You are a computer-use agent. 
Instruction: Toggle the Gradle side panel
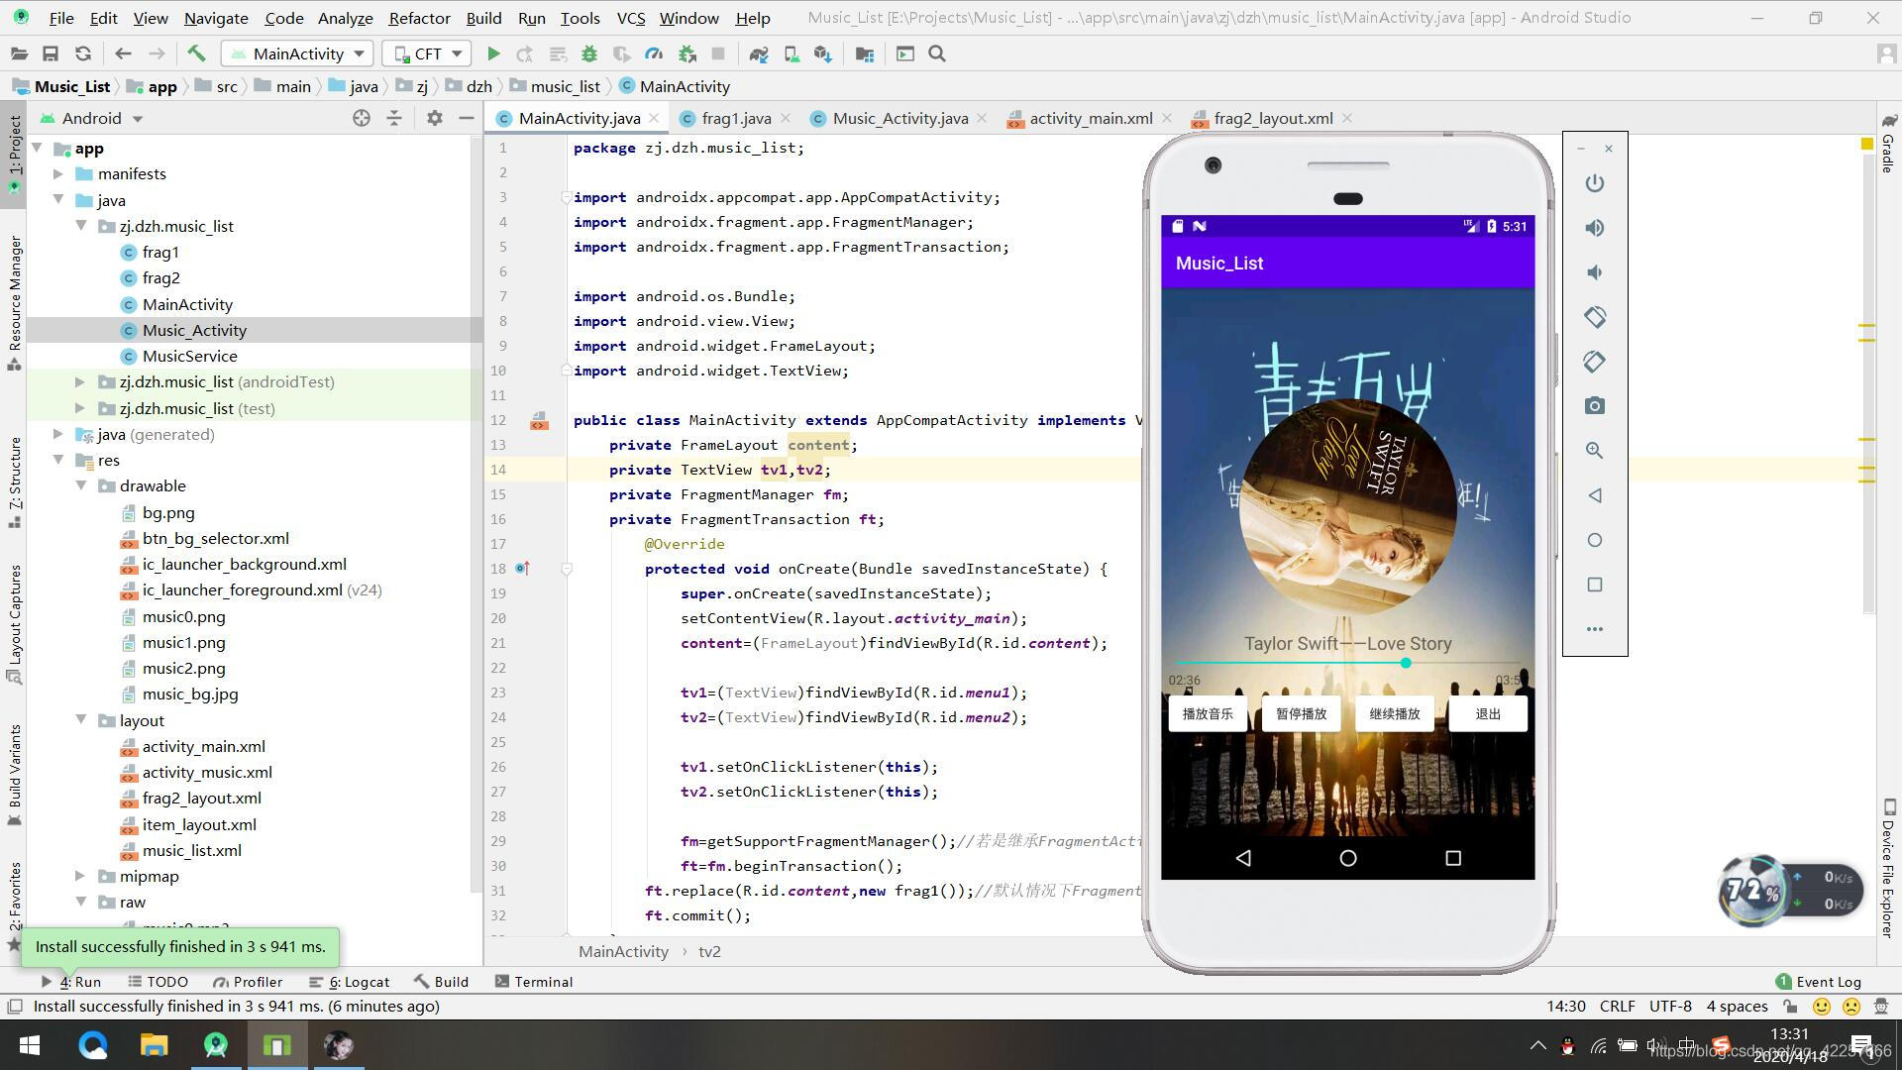pyautogui.click(x=1888, y=144)
